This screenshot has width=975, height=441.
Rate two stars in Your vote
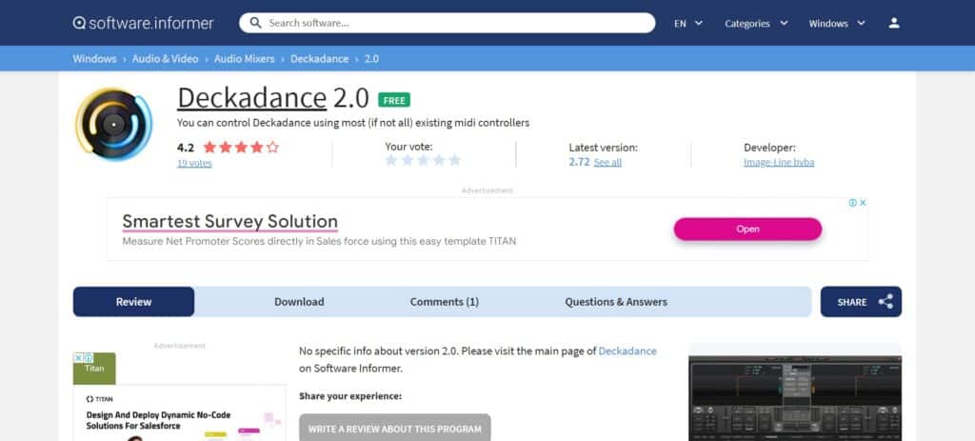click(x=408, y=160)
